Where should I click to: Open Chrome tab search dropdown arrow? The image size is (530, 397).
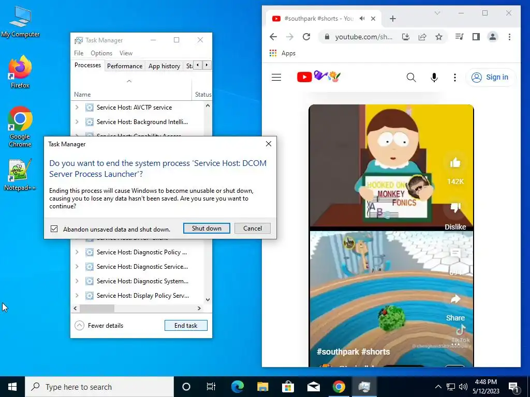pyautogui.click(x=437, y=13)
